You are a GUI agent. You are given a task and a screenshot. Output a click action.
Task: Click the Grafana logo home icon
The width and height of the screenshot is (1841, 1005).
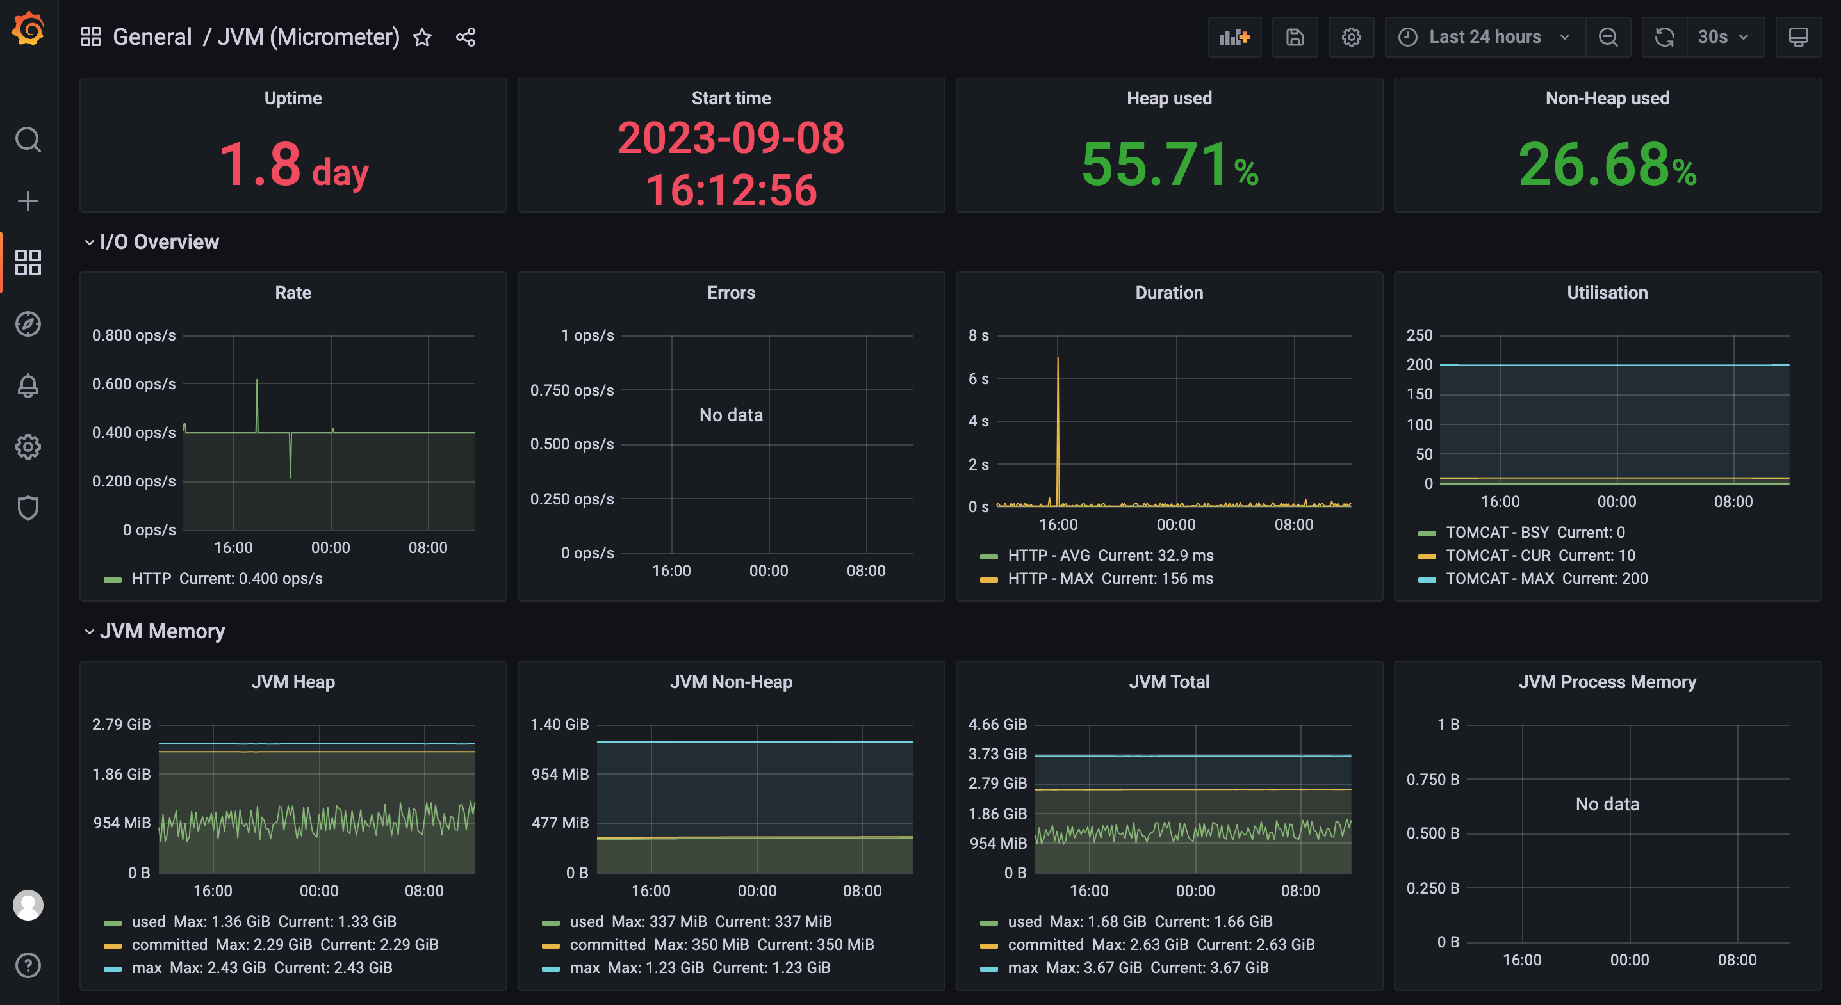click(29, 30)
